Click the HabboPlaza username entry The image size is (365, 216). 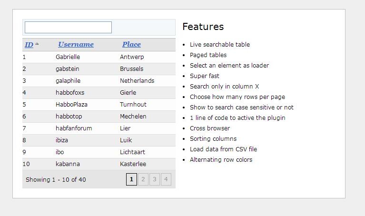click(71, 105)
